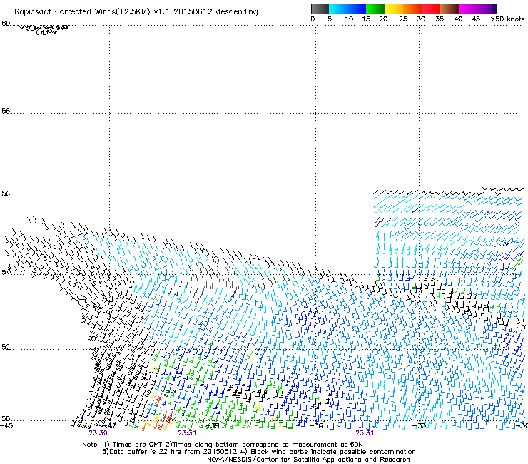Click the legend tick label 40

tap(458, 19)
